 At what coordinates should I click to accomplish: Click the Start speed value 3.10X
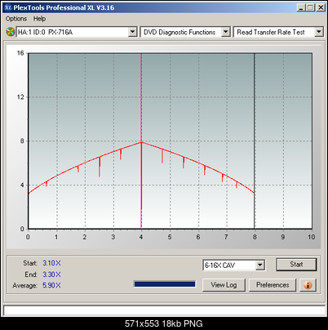pyautogui.click(x=51, y=263)
